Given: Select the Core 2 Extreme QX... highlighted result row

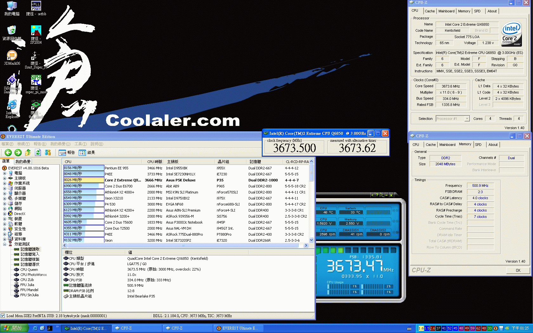Looking at the screenshot, I should pyautogui.click(x=186, y=180).
